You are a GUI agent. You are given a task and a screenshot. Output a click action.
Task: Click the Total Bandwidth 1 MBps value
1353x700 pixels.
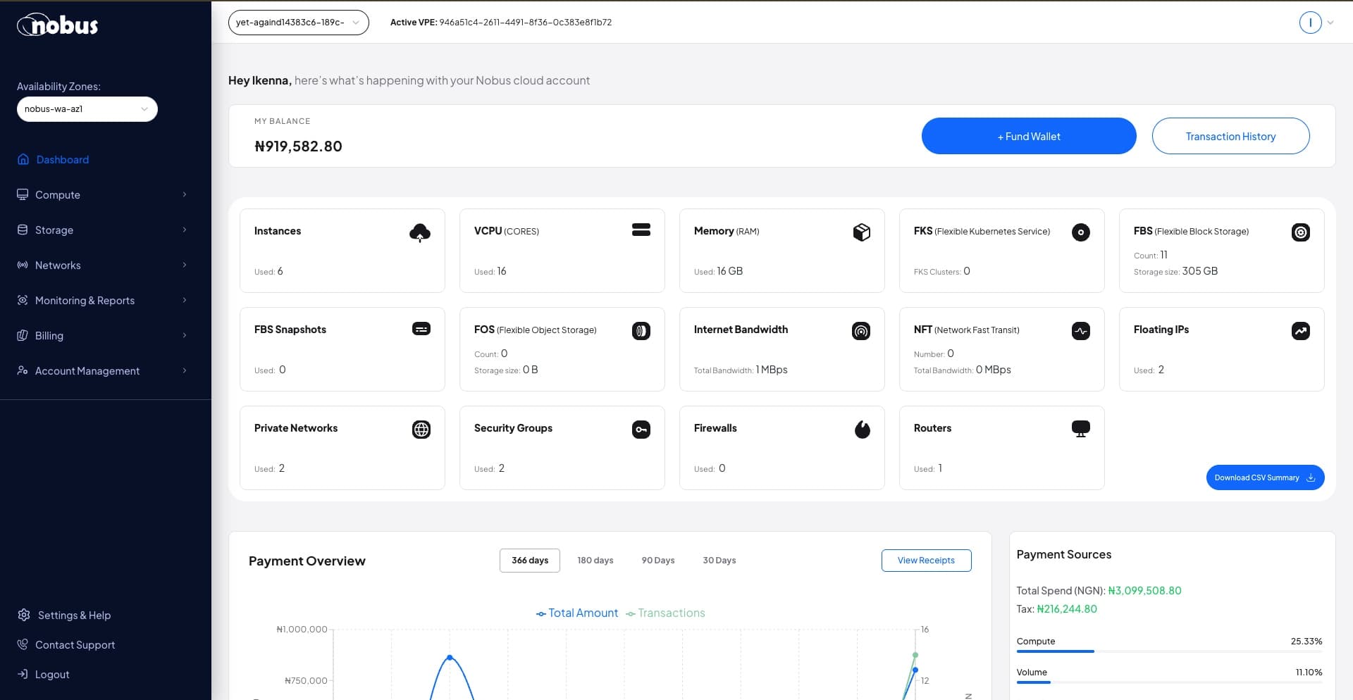[772, 370]
